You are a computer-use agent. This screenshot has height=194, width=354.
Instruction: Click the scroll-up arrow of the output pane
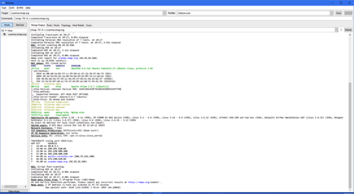(x=350, y=35)
